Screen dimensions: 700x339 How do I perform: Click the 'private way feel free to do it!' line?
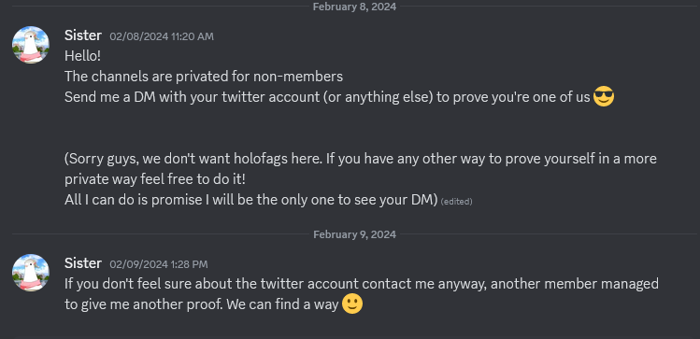click(x=155, y=179)
